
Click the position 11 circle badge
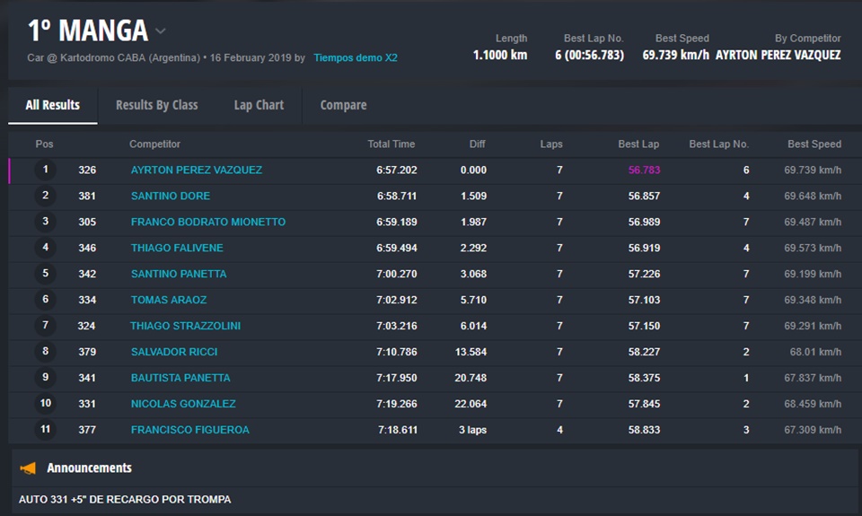(x=45, y=430)
